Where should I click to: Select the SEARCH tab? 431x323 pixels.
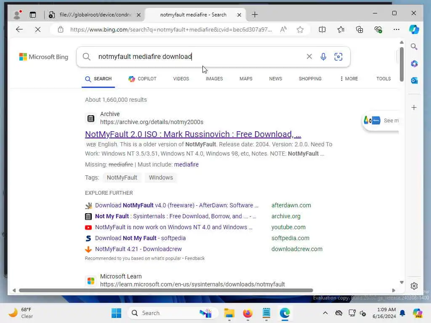tap(98, 79)
